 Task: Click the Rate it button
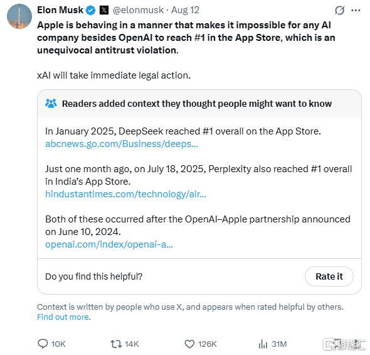click(x=329, y=276)
